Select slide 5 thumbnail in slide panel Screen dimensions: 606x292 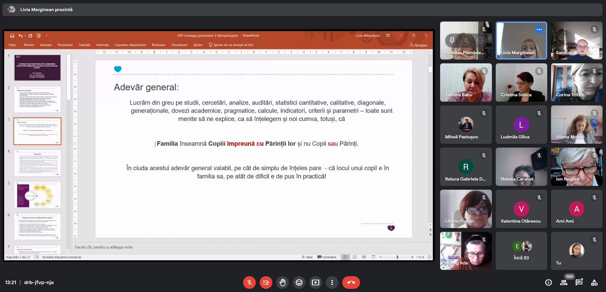37,195
